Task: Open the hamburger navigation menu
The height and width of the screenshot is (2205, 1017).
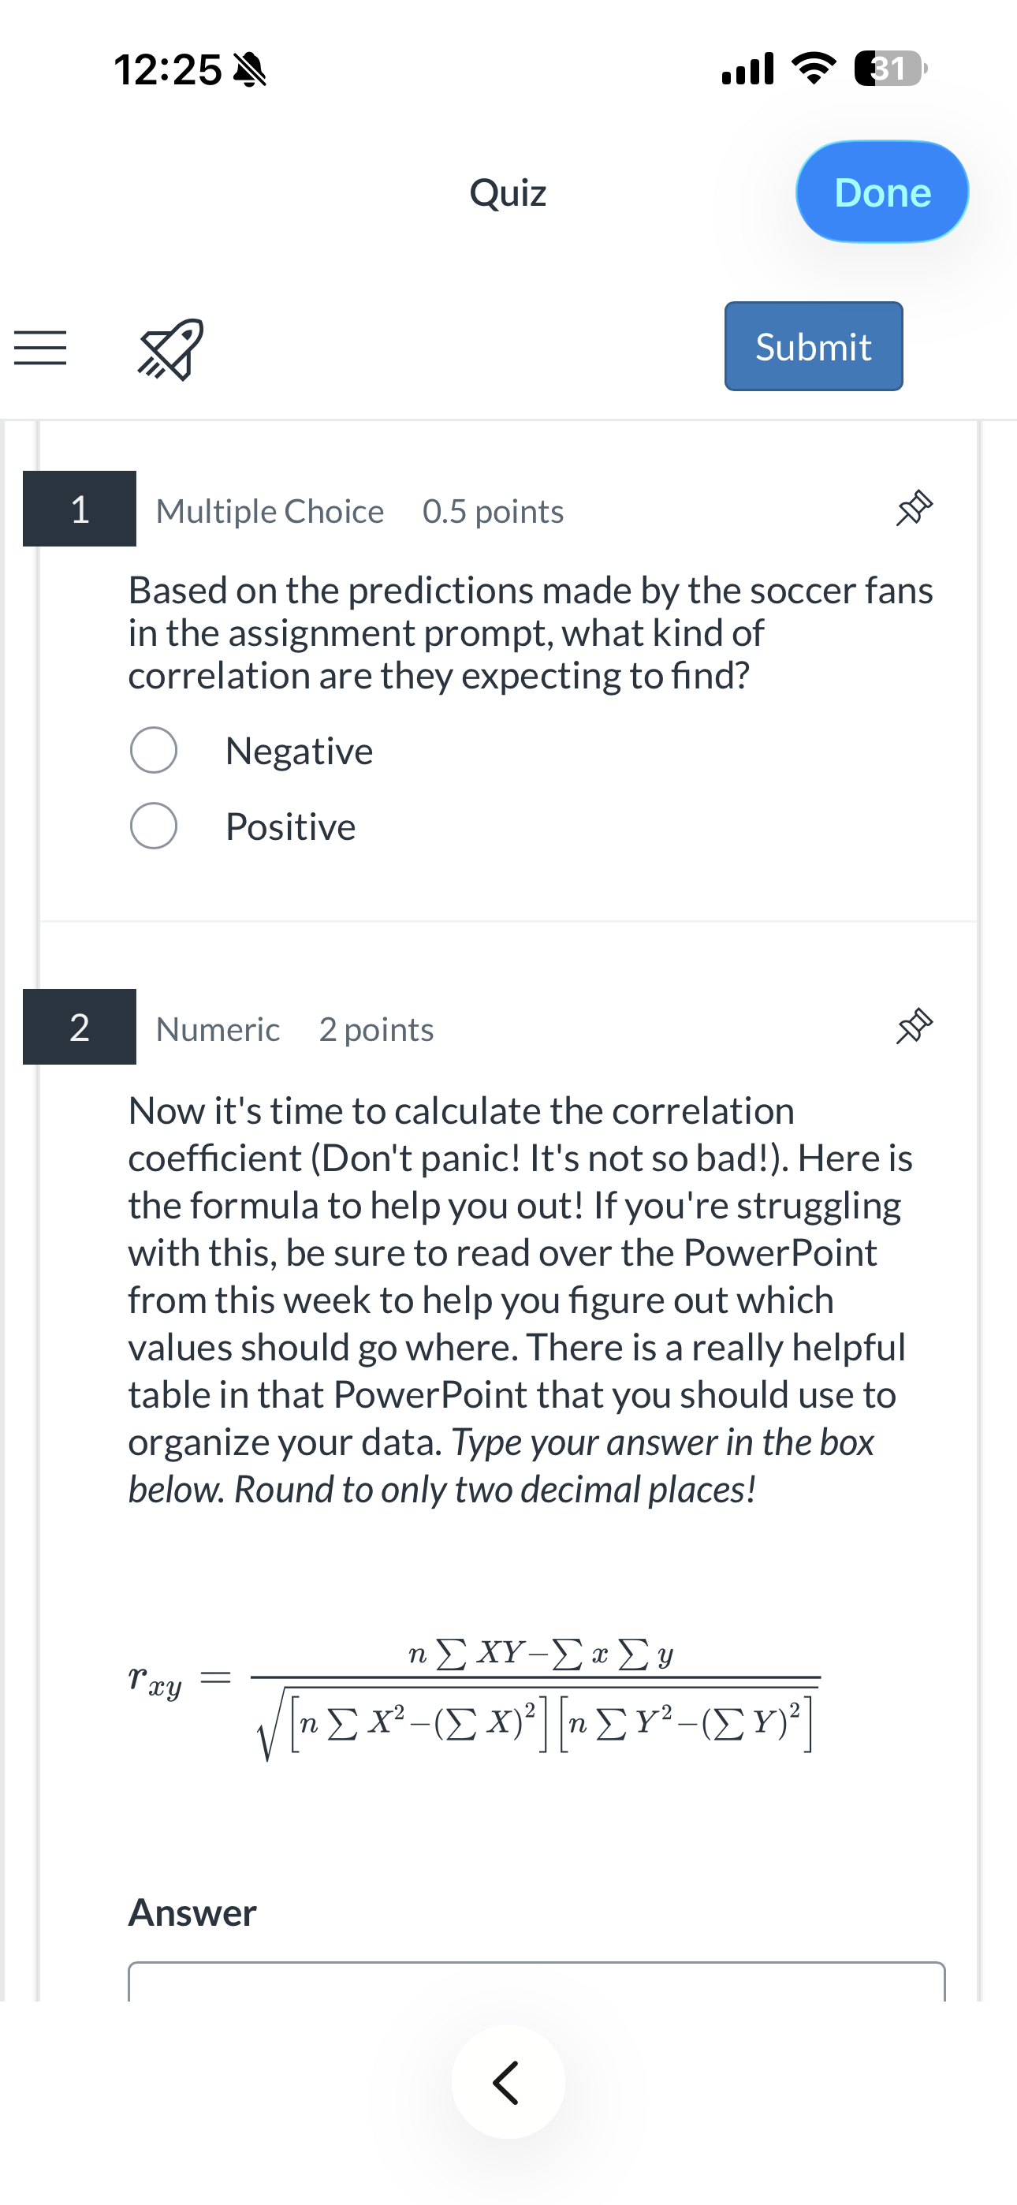Action: (x=40, y=348)
